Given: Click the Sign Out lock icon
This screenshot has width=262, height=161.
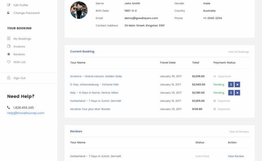Looking at the screenshot, I should click(9, 78).
